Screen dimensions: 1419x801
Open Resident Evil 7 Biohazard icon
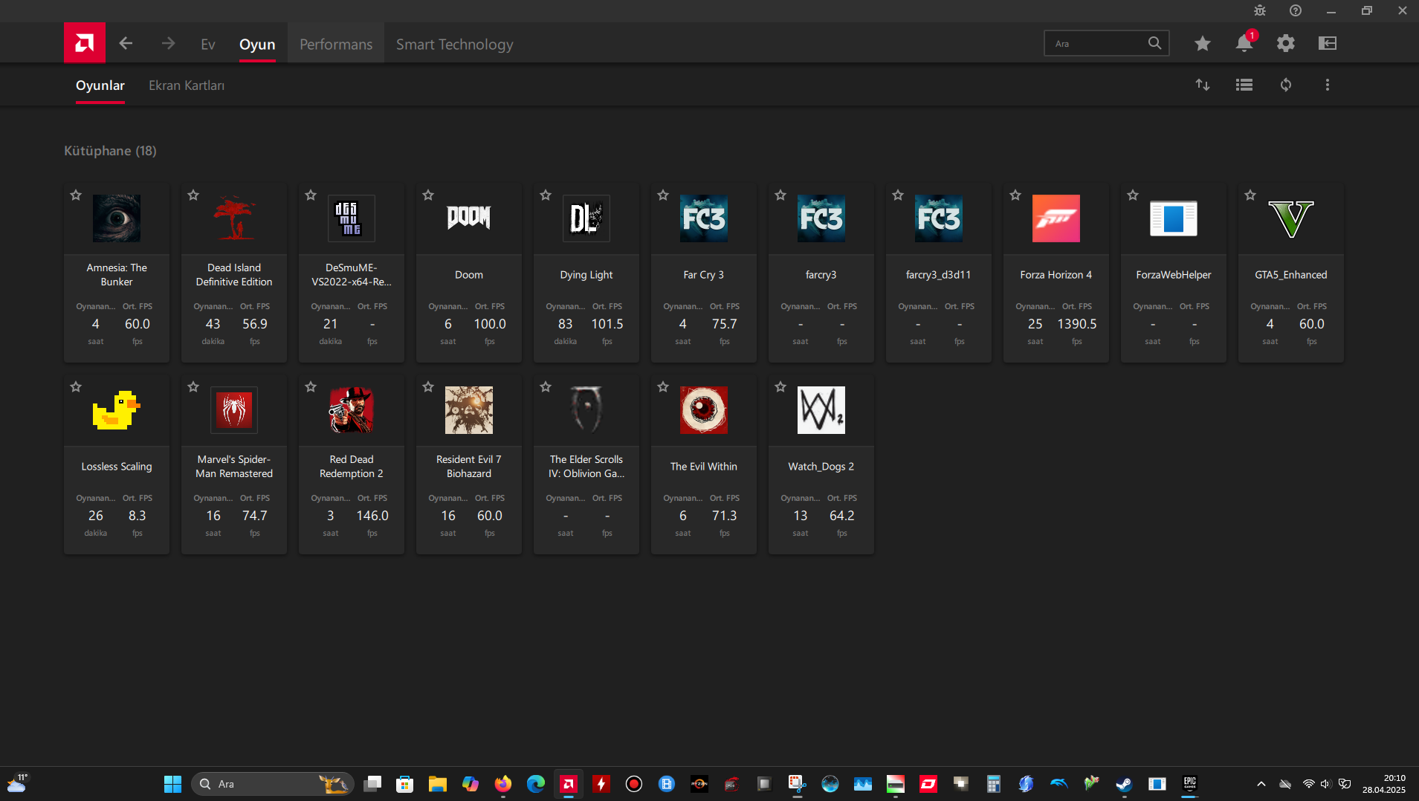[x=469, y=410]
